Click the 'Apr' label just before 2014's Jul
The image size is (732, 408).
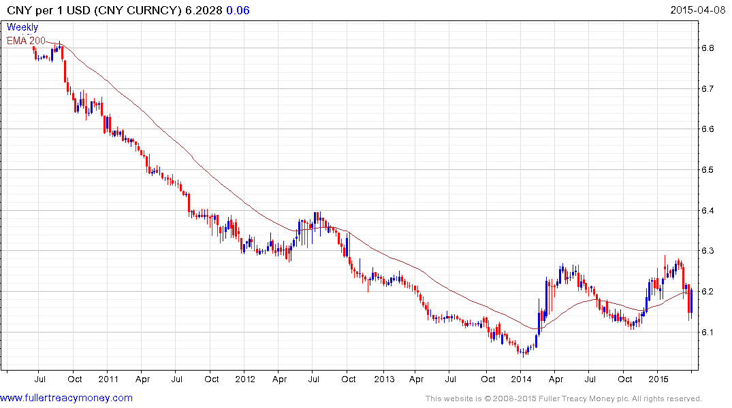click(556, 379)
